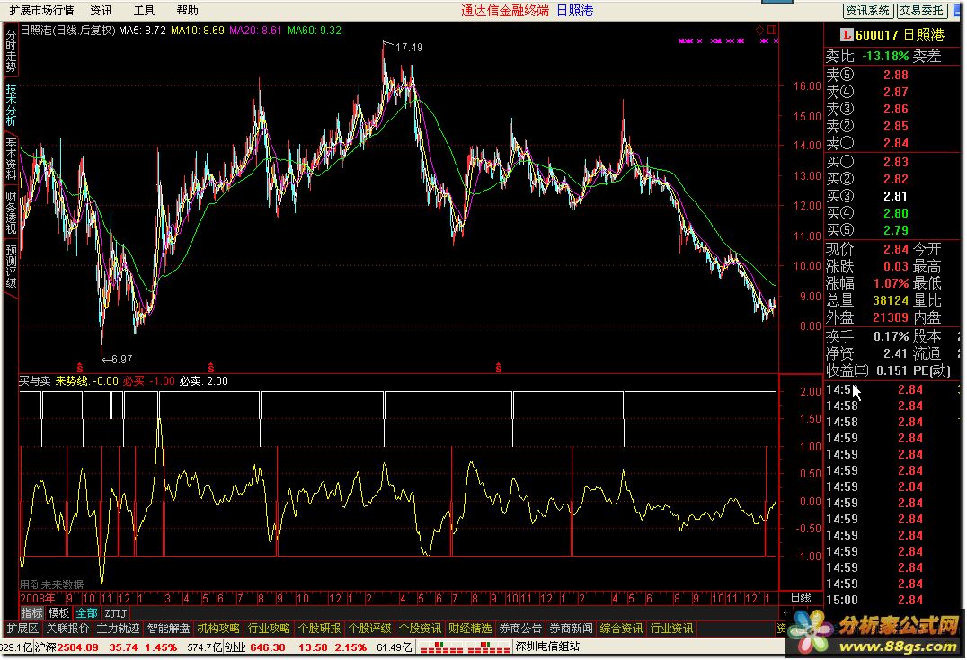The width and height of the screenshot is (967, 660).
Task: Click the 沪深 2504.09 index in status bar
Action: [x=66, y=647]
